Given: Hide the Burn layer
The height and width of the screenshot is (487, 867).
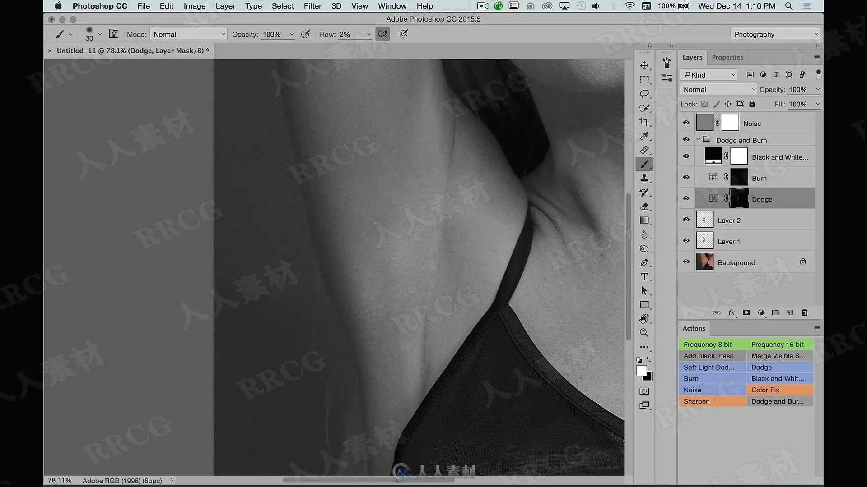Looking at the screenshot, I should tap(686, 178).
